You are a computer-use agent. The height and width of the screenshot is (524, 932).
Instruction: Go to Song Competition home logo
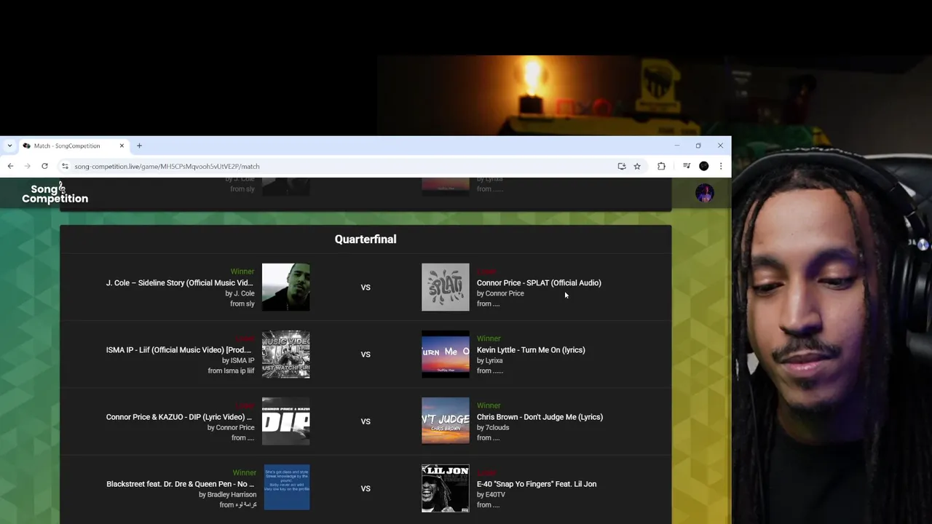click(x=55, y=193)
